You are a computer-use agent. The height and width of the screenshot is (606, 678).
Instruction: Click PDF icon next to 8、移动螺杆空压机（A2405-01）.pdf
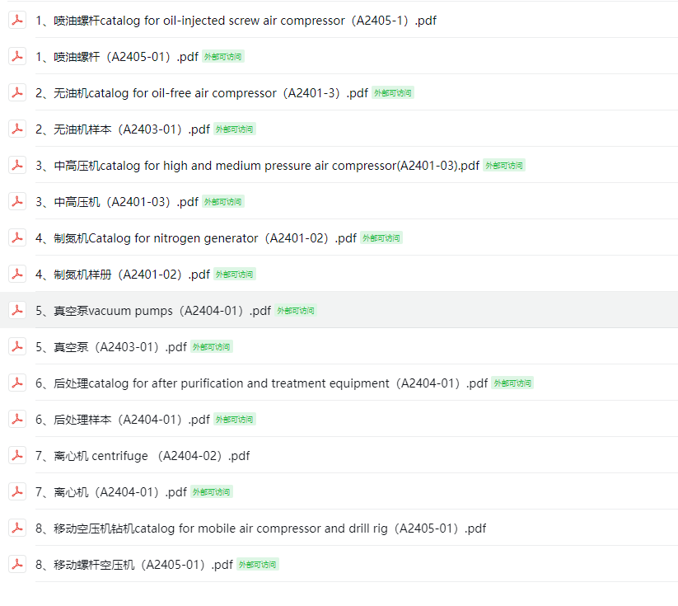click(17, 565)
